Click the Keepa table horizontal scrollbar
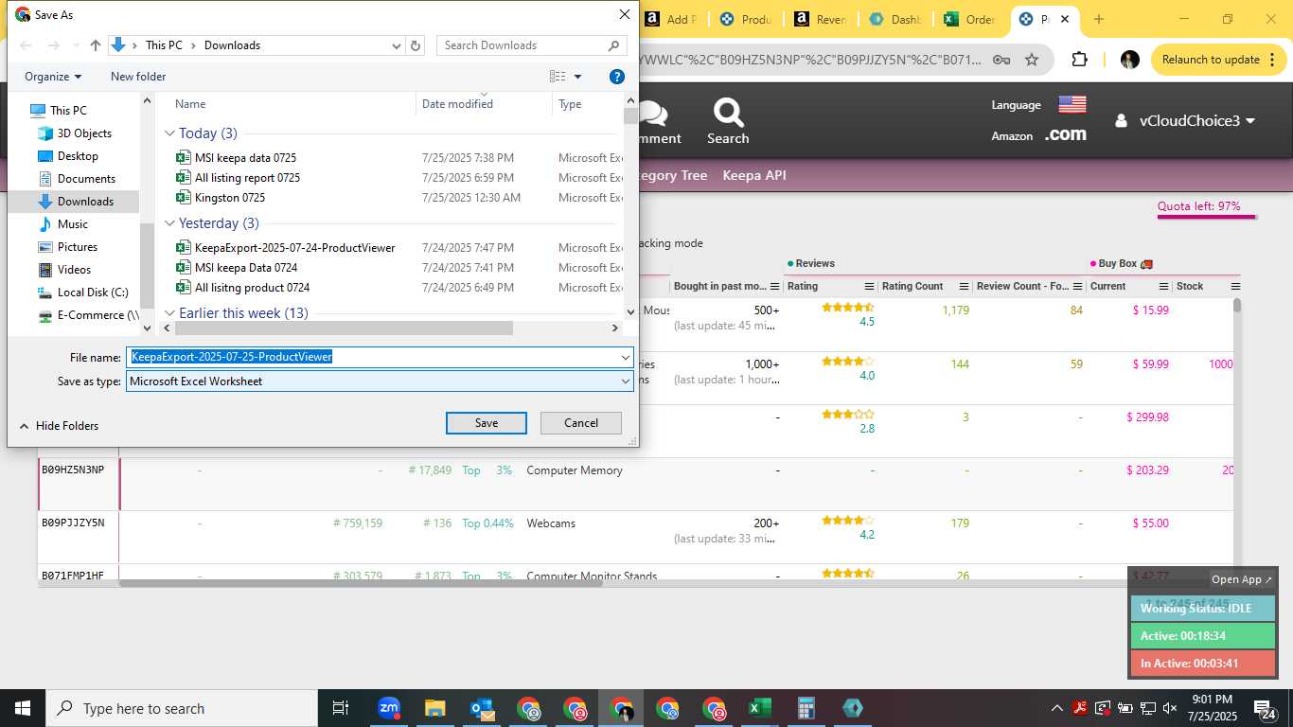Image resolution: width=1293 pixels, height=727 pixels. [362, 583]
